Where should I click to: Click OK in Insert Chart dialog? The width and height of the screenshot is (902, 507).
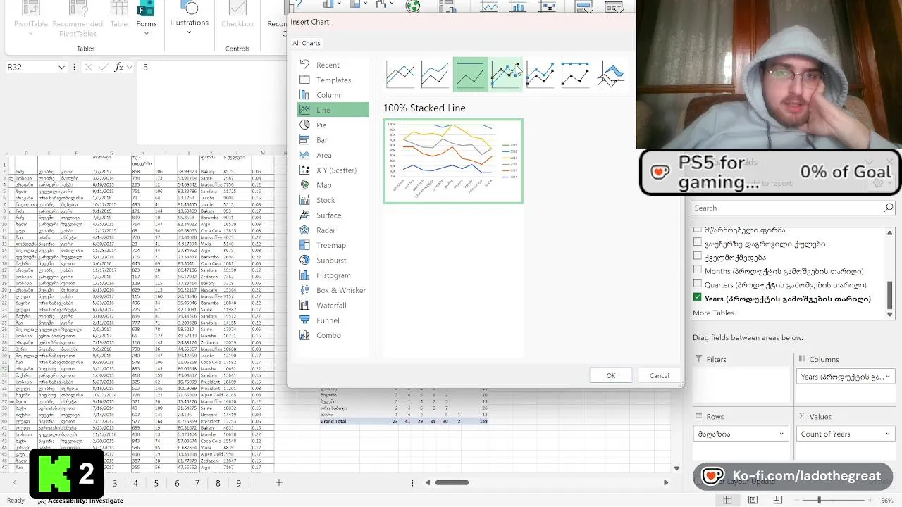click(x=611, y=375)
